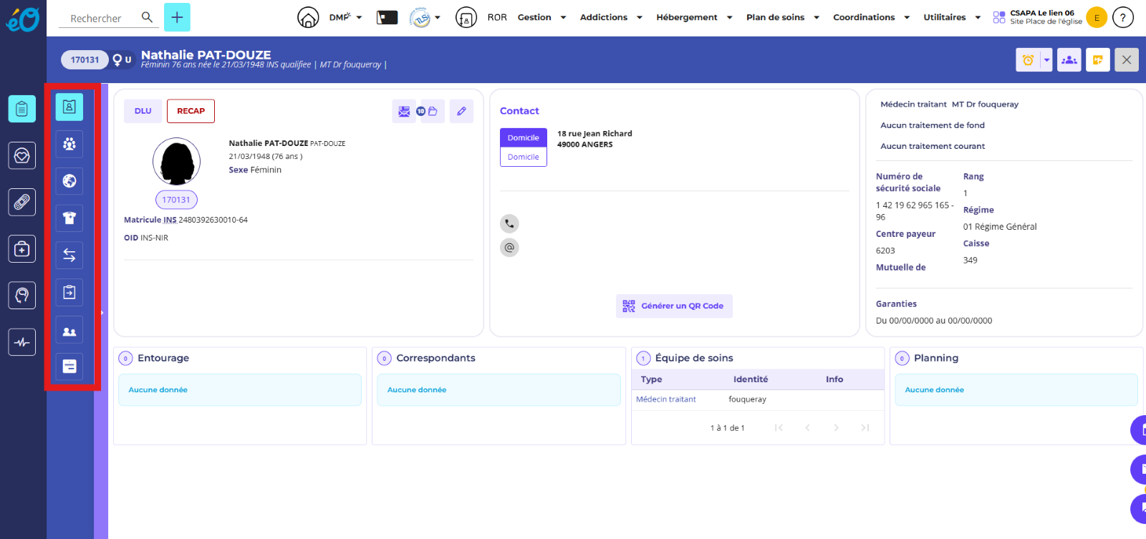Click the heartbeat pulse icon in left rail

coord(22,342)
